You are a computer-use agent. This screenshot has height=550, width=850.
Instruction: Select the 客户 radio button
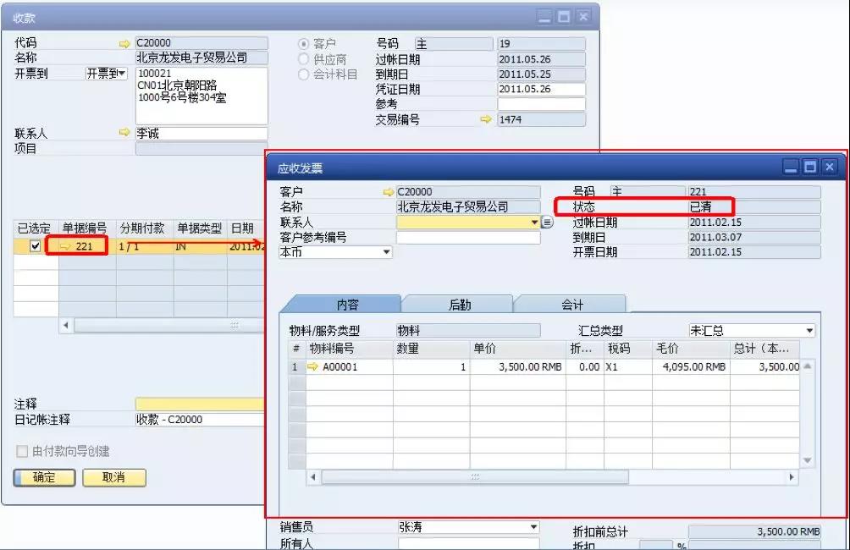[304, 43]
